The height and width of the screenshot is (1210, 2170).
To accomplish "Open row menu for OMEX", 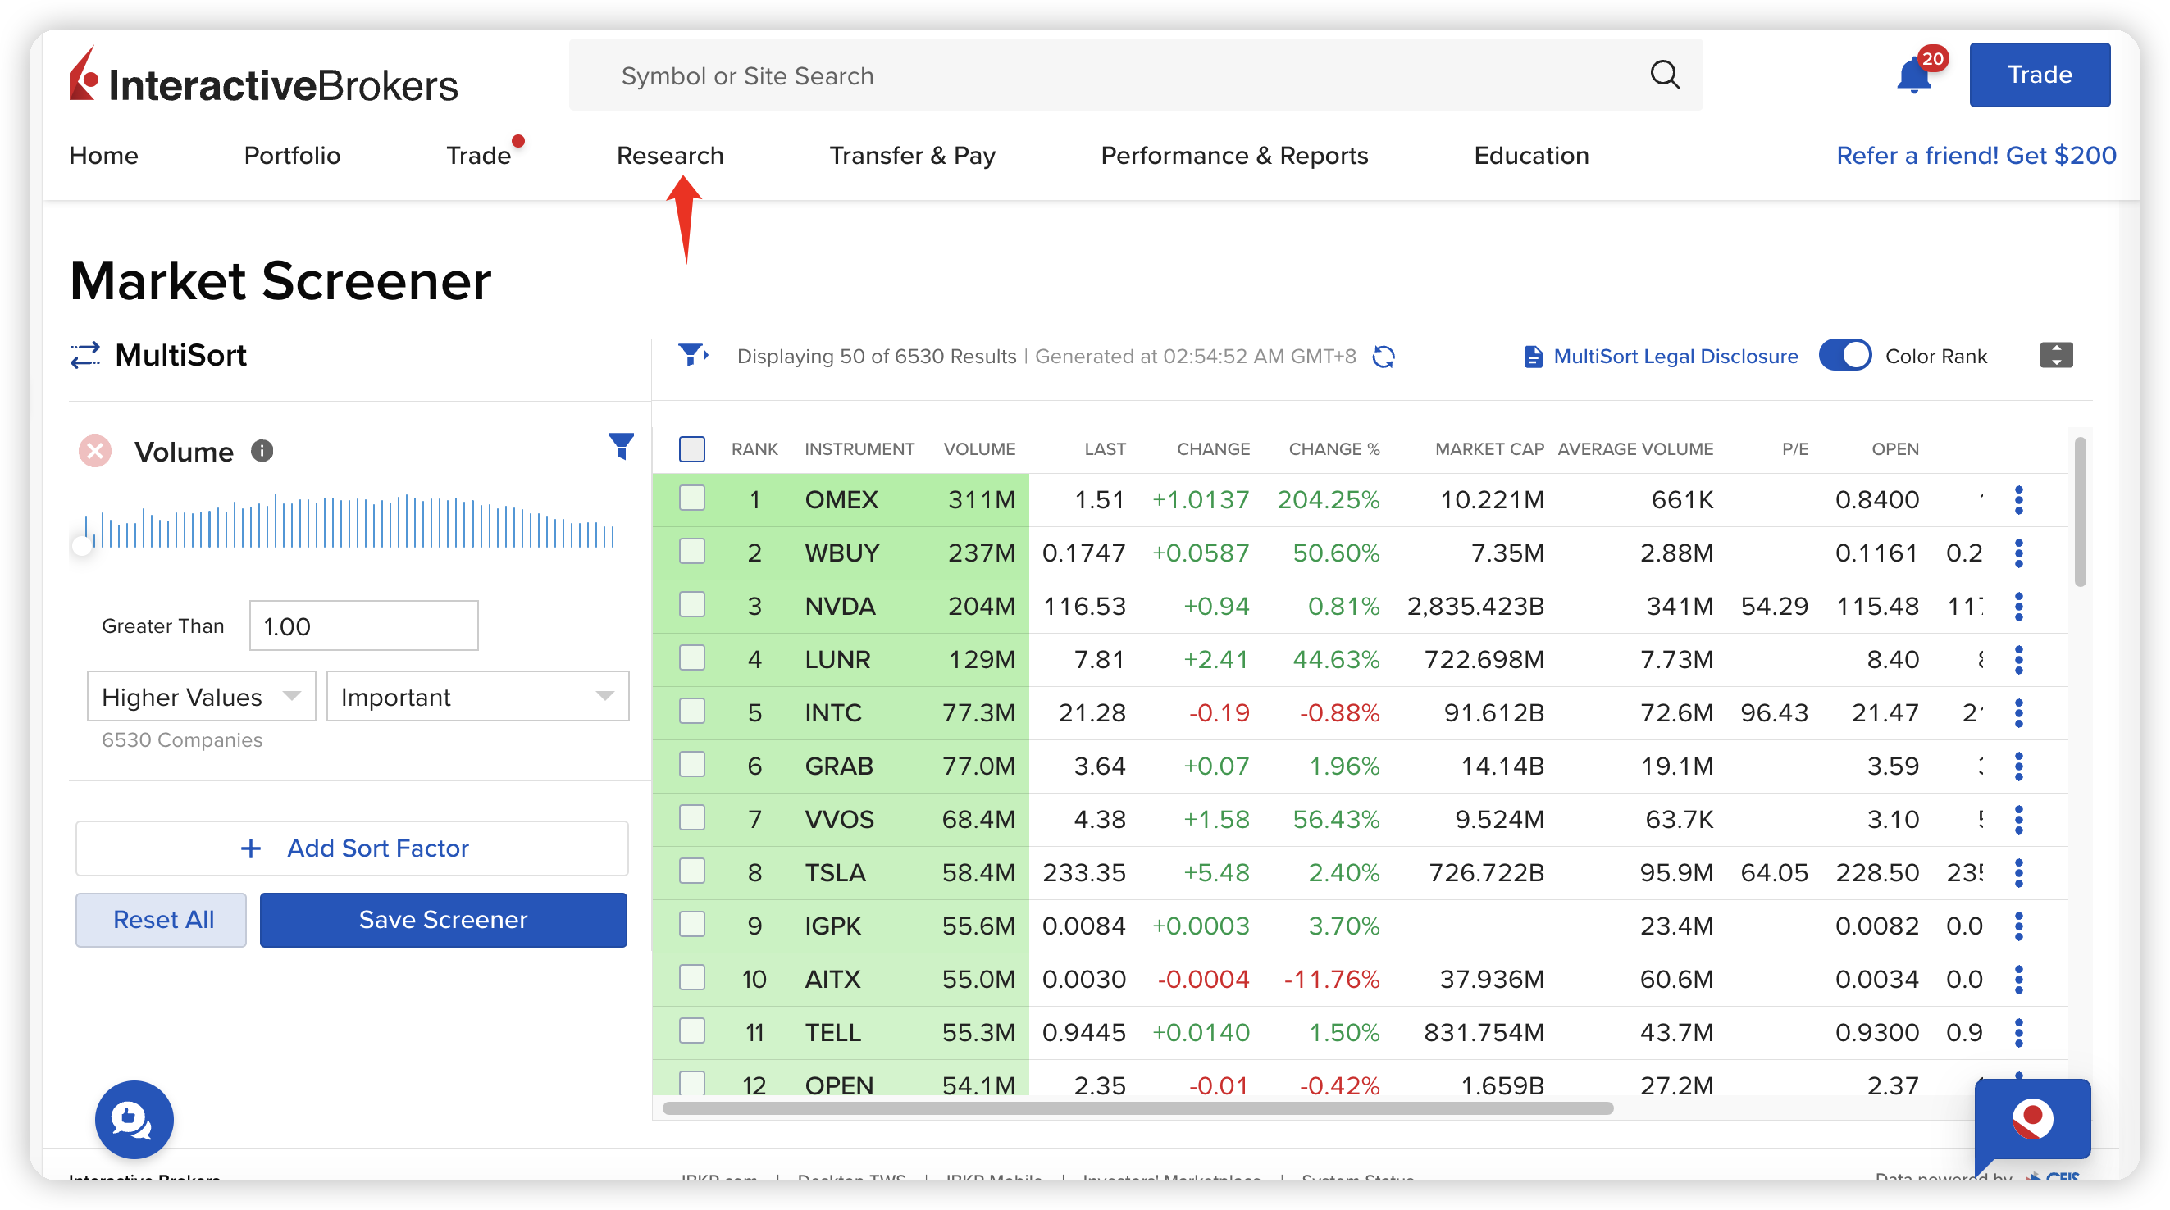I will (2018, 499).
